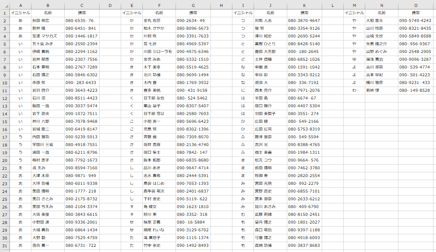Select column L header
Image resolution: width=436 pixels, height=252 pixels.
click(333, 6)
